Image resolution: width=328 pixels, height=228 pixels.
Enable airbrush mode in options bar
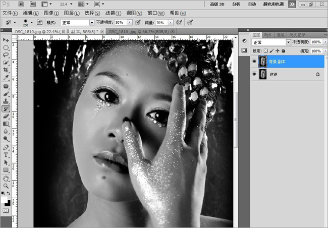pos(179,22)
